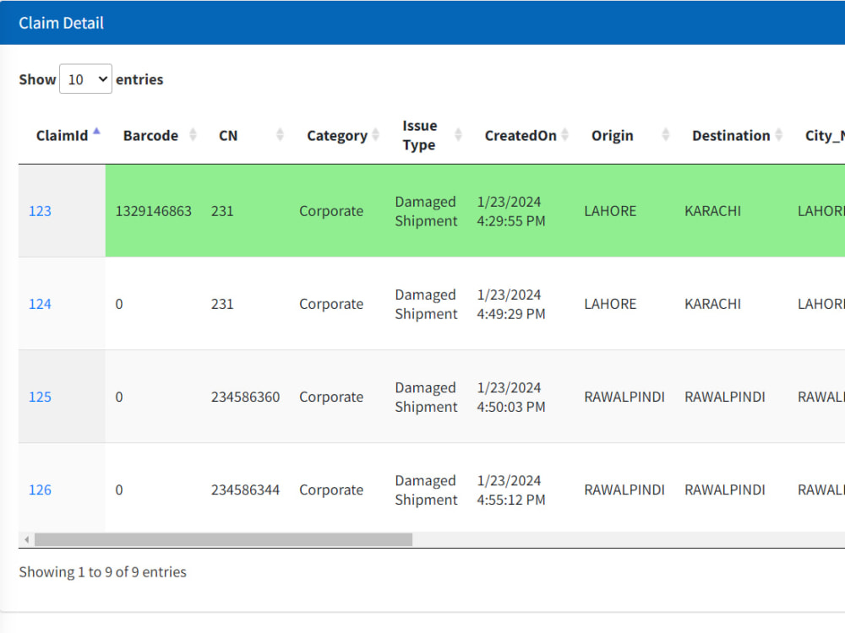845x633 pixels.
Task: Open claim link 125
Action: coord(40,398)
